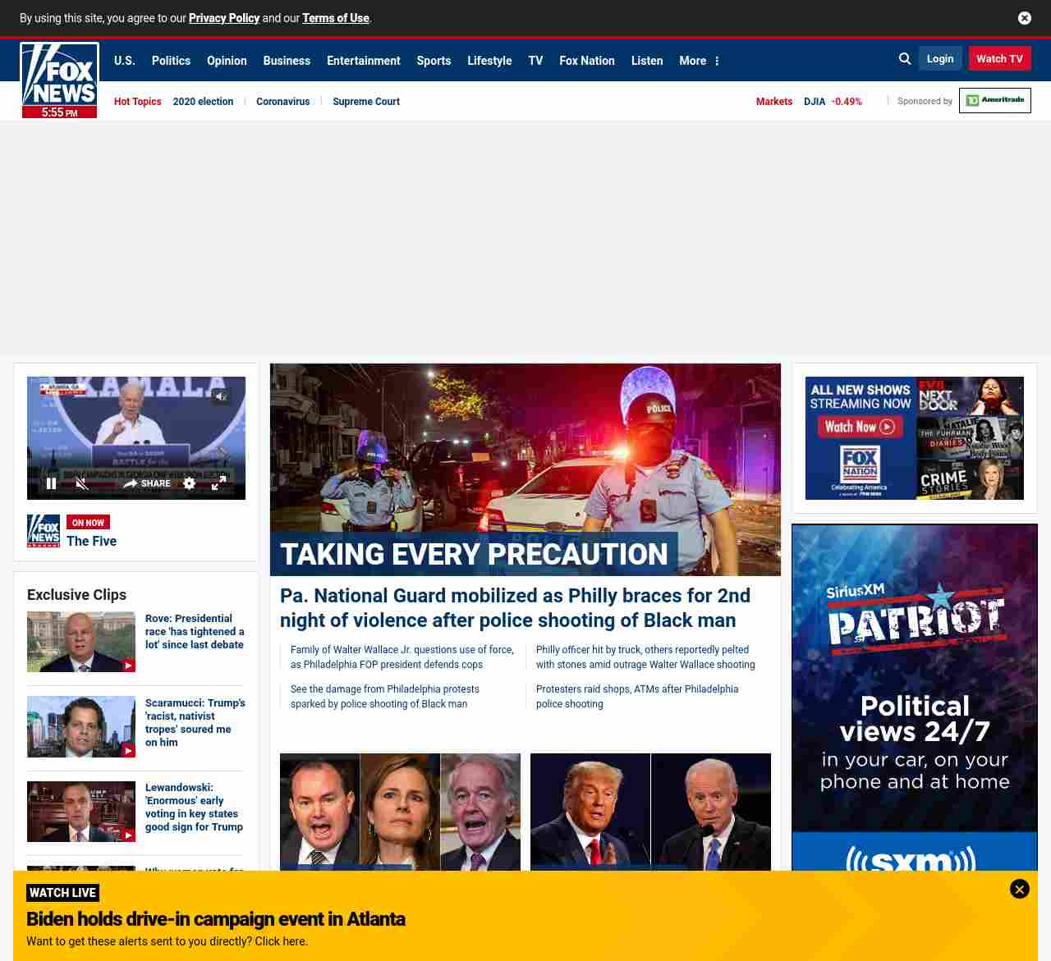Open the Politics menu item
This screenshot has width=1051, height=961.
click(171, 61)
